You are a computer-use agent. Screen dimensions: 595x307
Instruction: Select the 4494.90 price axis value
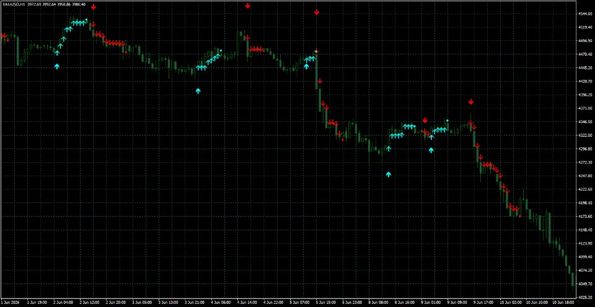point(586,41)
